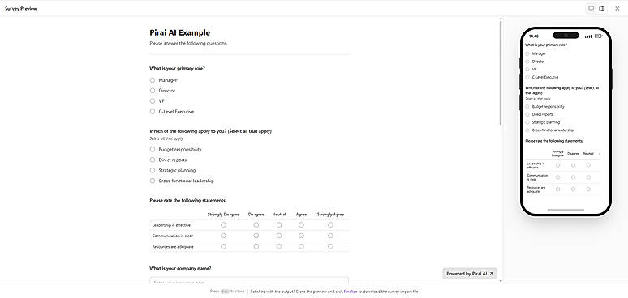Rate Leadership is effective as Disagree, desktop
This screenshot has height=298, width=628.
[x=256, y=225]
